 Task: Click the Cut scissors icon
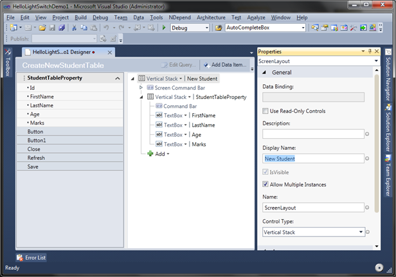(x=74, y=28)
